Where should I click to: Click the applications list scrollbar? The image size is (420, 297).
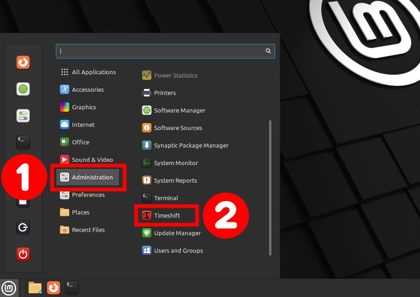(270, 188)
